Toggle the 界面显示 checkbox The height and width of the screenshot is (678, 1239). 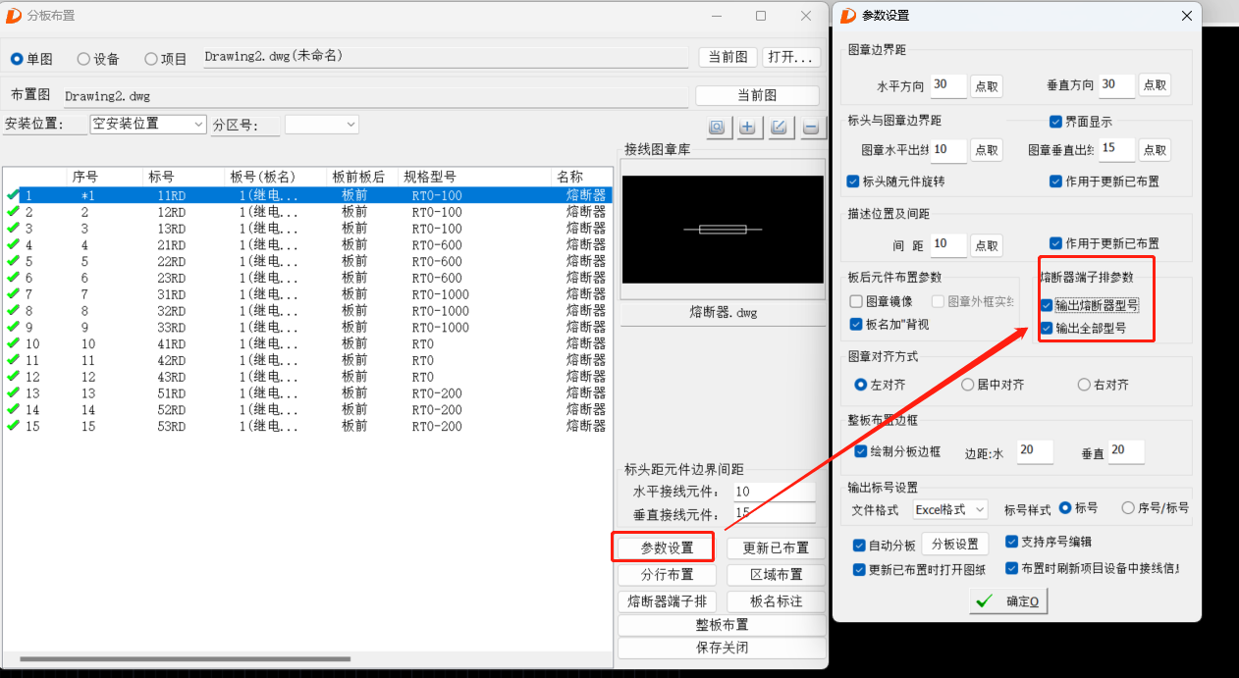(1056, 122)
